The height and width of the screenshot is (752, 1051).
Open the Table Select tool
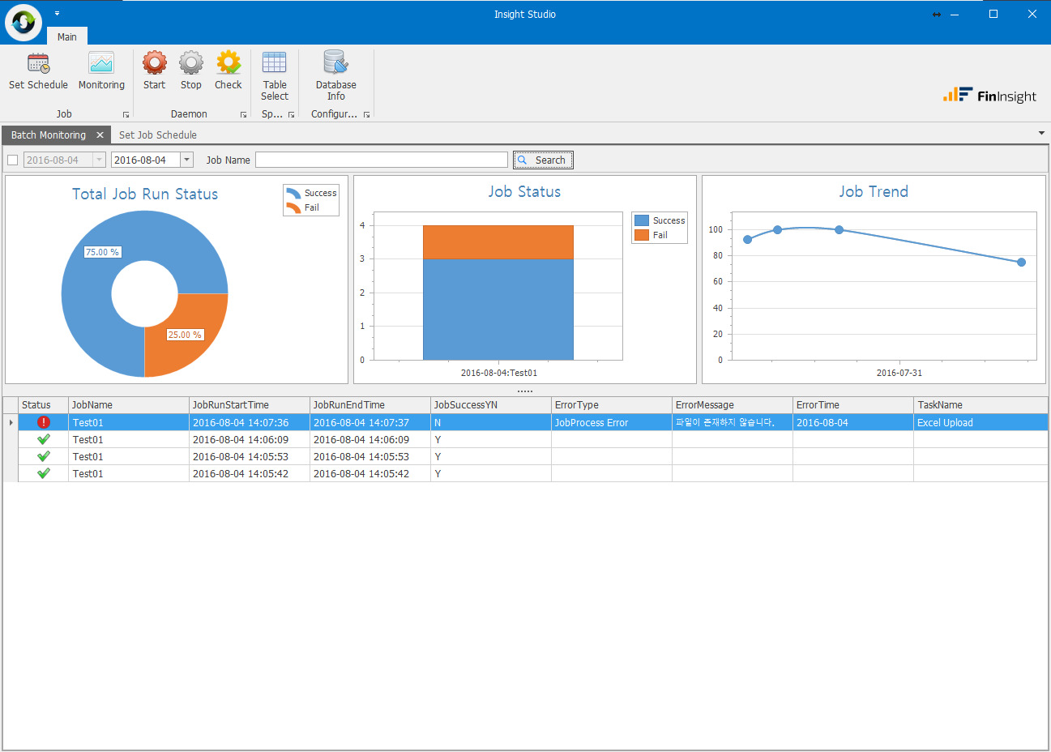[275, 76]
